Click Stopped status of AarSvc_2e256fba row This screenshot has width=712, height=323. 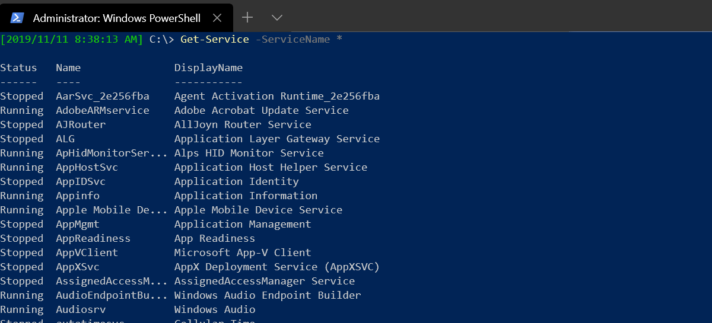click(21, 96)
